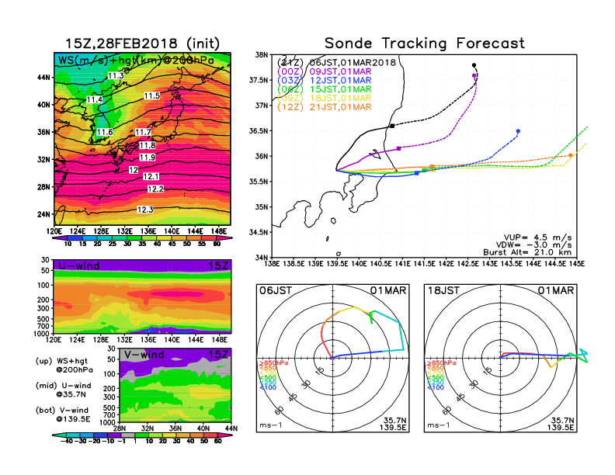615x475 pixels.
Task: Click the '(up) WS+hgt @200hPa' caption
Action: pos(64,365)
